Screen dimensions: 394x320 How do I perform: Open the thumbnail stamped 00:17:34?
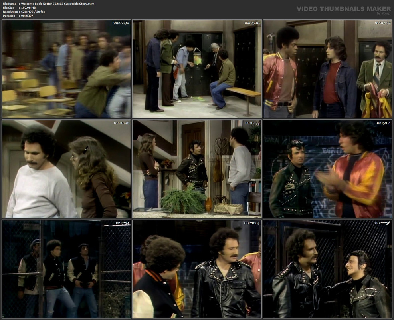[x=66, y=269]
